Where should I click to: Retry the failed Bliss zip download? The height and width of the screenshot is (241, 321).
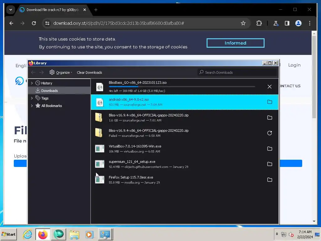pyautogui.click(x=270, y=133)
